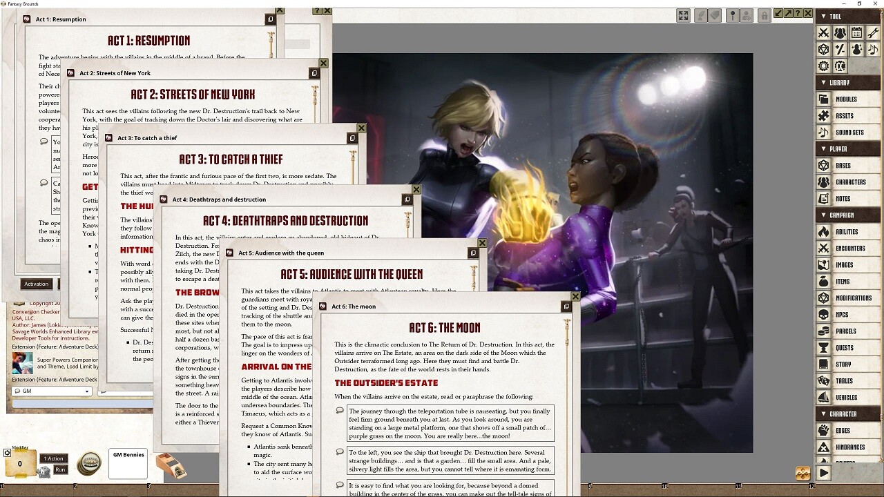Toggle the pointer pin tool
Viewport: 884px width, 497px height.
732,15
